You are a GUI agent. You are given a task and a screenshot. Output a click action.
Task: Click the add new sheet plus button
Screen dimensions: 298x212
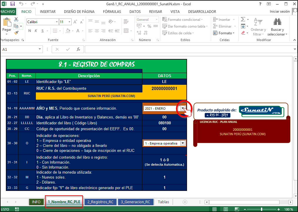click(x=185, y=202)
